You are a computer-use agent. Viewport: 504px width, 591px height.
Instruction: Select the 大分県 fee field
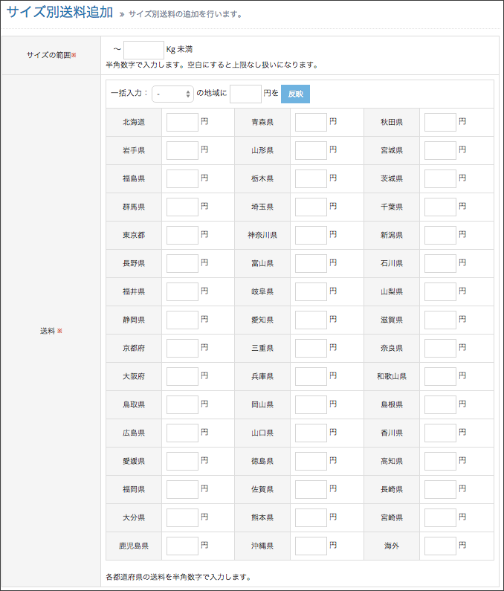pyautogui.click(x=182, y=518)
